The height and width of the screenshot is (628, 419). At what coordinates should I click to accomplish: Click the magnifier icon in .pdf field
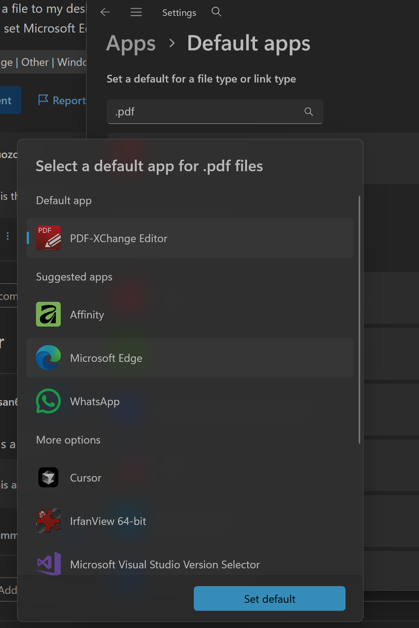pos(308,112)
